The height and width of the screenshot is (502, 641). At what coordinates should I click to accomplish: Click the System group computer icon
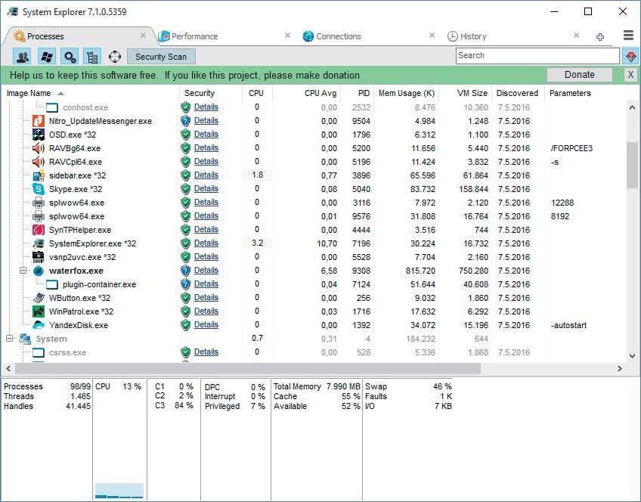tap(25, 339)
